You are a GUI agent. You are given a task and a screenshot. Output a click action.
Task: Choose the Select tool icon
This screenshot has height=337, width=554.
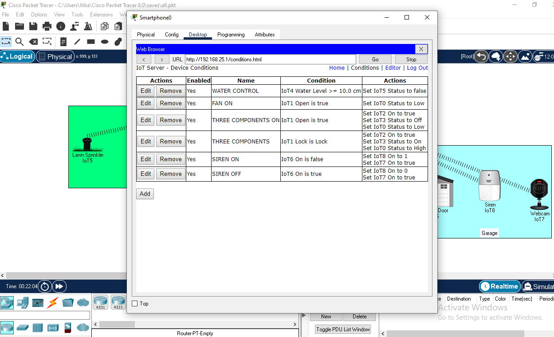6,42
